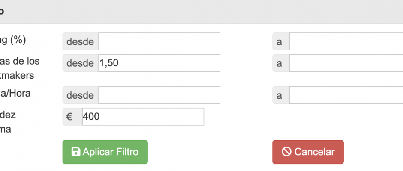Click the "a" addon on the Fecha/Hora row
Image resolution: width=403 pixels, height=171 pixels.
280,95
